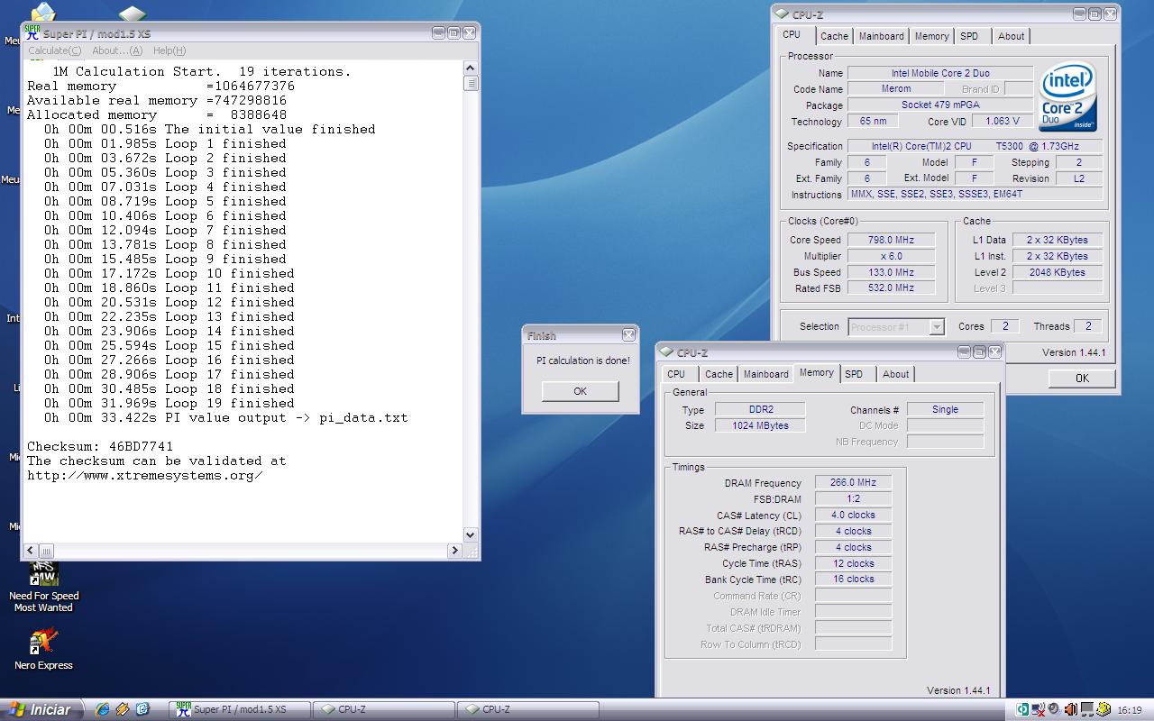
Task: Select CPU tab in back CPU-Z window
Action: coord(792,35)
